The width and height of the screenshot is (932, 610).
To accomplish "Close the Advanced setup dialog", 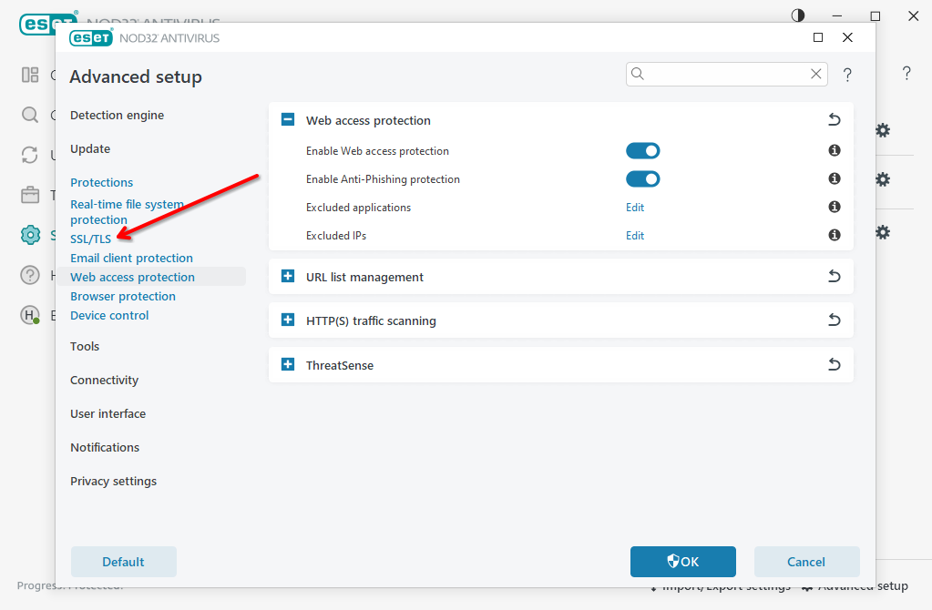I will click(847, 37).
